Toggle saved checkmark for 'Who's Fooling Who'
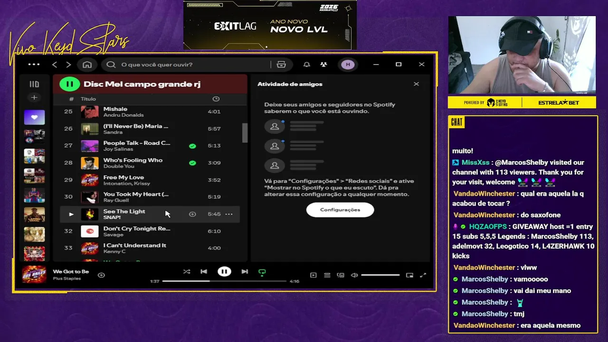The width and height of the screenshot is (608, 342). pos(192,163)
